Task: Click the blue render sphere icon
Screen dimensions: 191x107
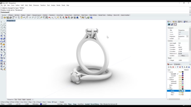Action: [77, 18]
